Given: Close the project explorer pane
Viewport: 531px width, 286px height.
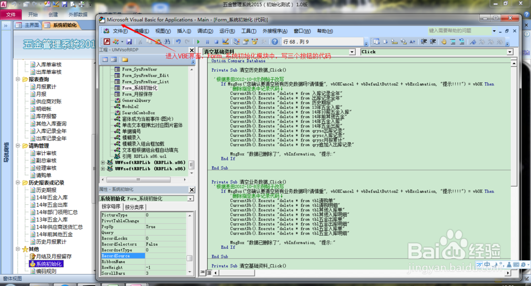Looking at the screenshot, I should point(192,50).
